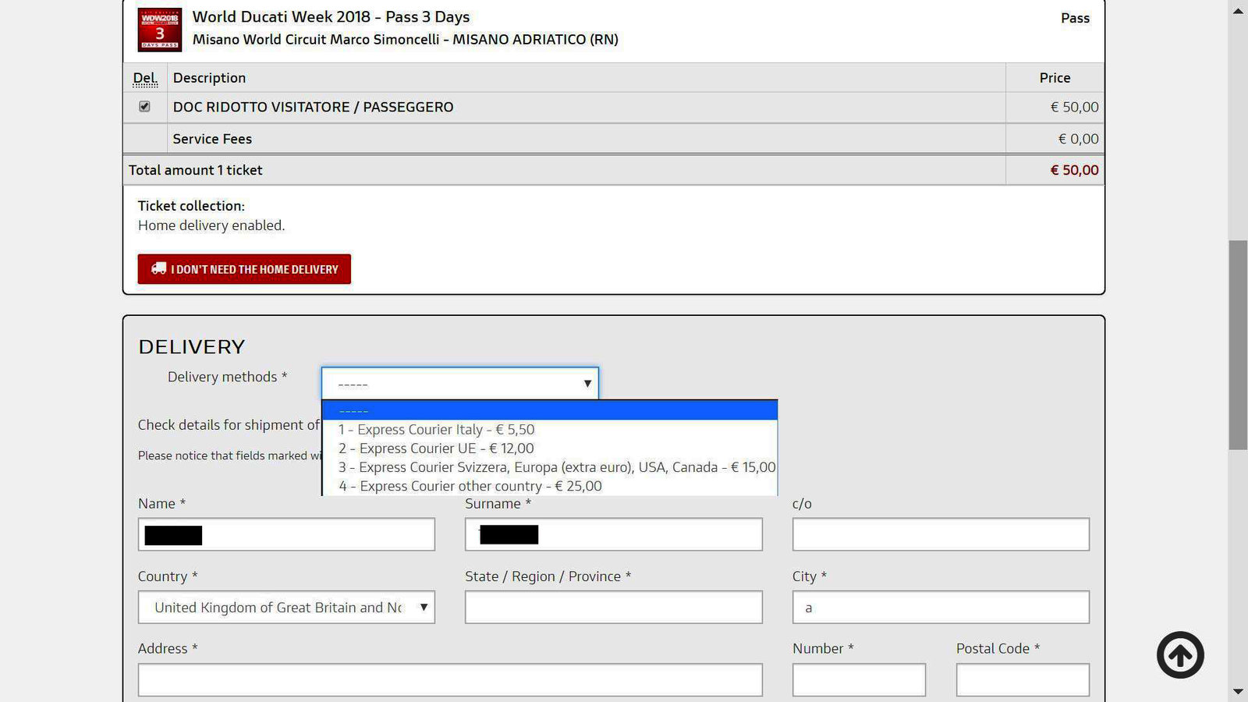
Task: Click the World Ducati Week pass thumbnail
Action: 159,30
